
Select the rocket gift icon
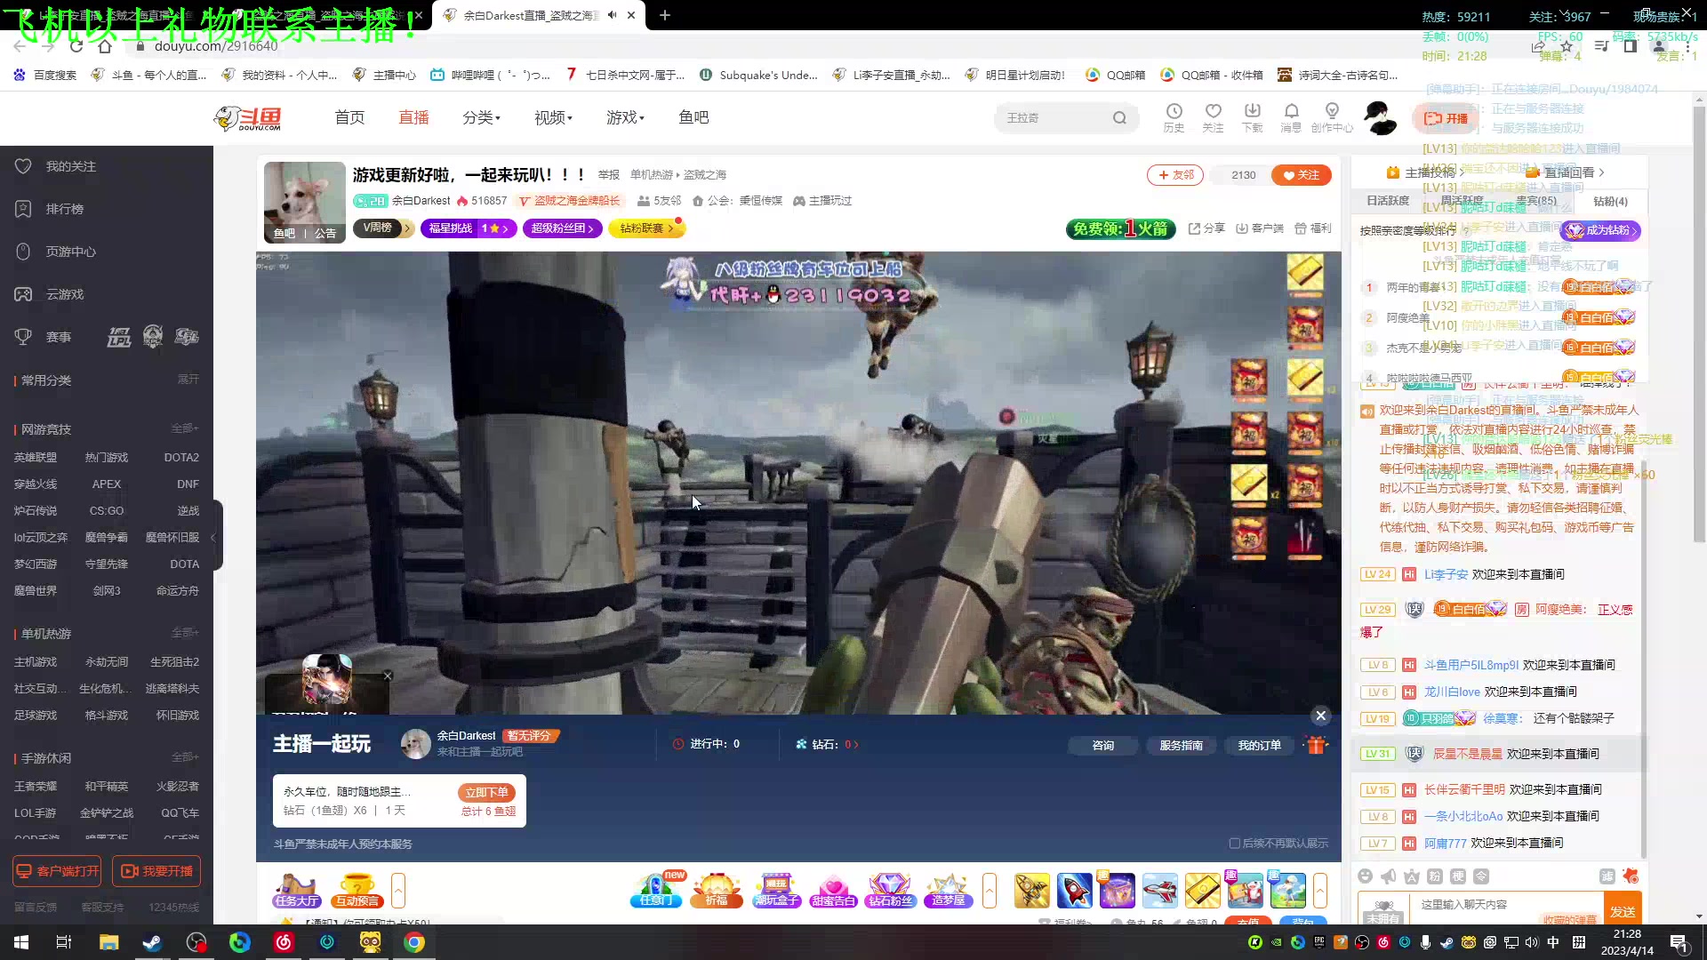tap(1074, 890)
